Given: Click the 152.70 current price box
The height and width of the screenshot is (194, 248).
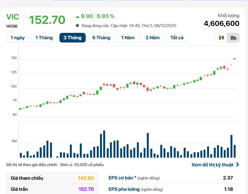Looking at the screenshot, I should point(47,20).
